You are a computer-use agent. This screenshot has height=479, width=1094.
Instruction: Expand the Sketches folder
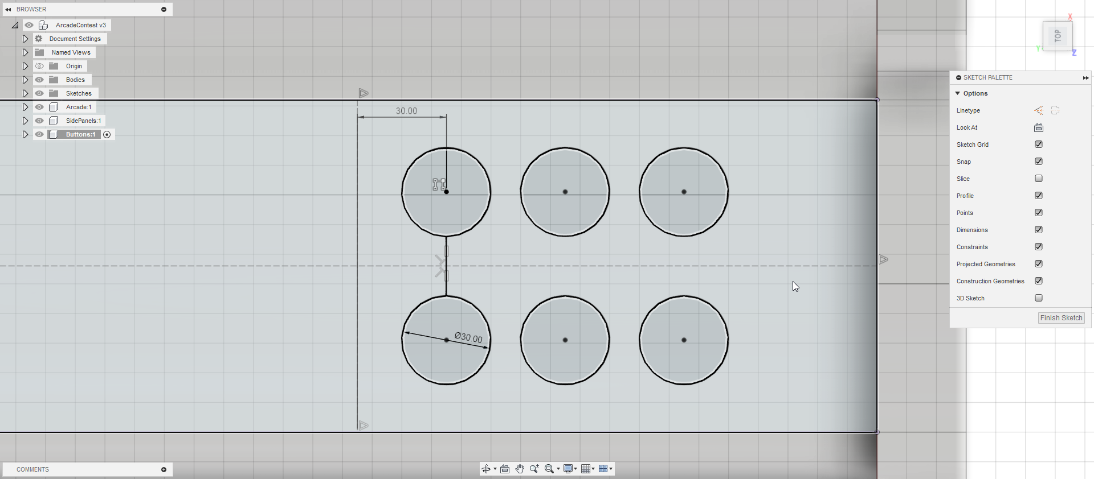click(25, 93)
